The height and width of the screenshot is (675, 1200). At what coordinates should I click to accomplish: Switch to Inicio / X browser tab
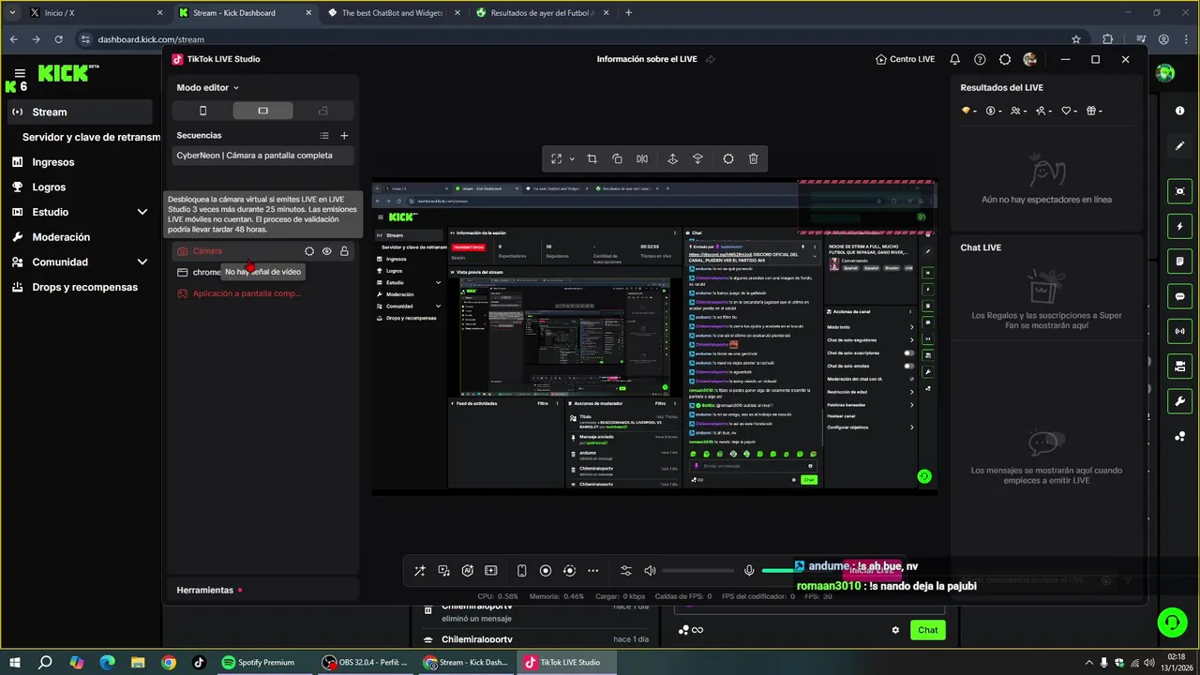pyautogui.click(x=97, y=13)
